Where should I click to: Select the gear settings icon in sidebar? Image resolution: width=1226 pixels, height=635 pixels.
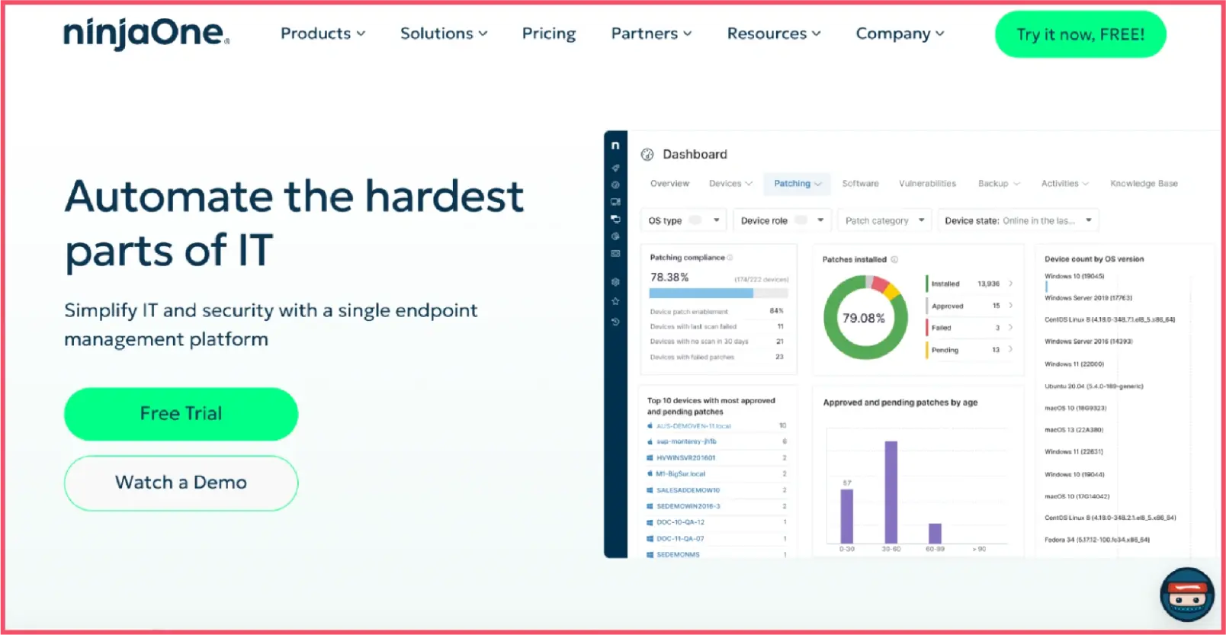coord(615,282)
